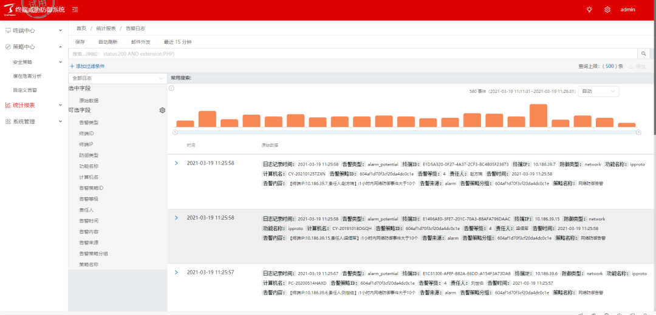656x315 pixels.
Task: Click the 策略中心 compass icon
Action: point(8,47)
